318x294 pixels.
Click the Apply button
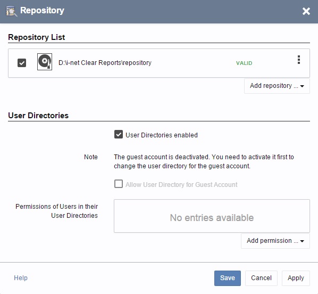point(296,278)
